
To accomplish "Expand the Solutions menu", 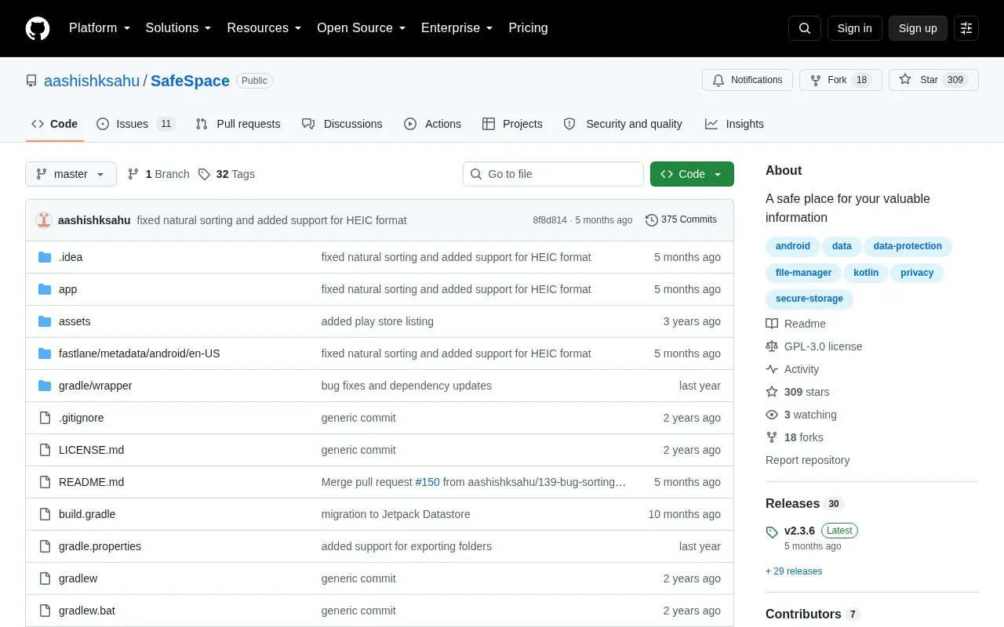I will click(179, 28).
